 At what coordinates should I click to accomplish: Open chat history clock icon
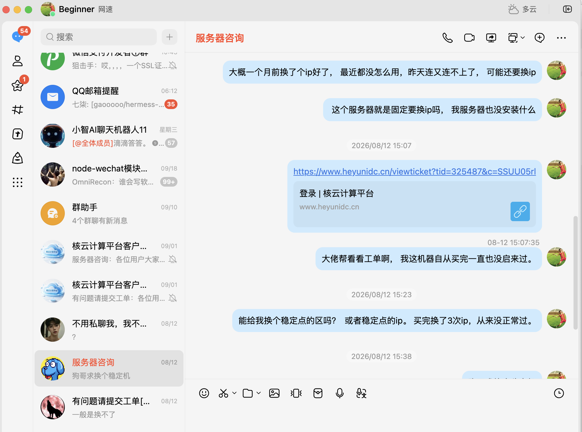(559, 393)
